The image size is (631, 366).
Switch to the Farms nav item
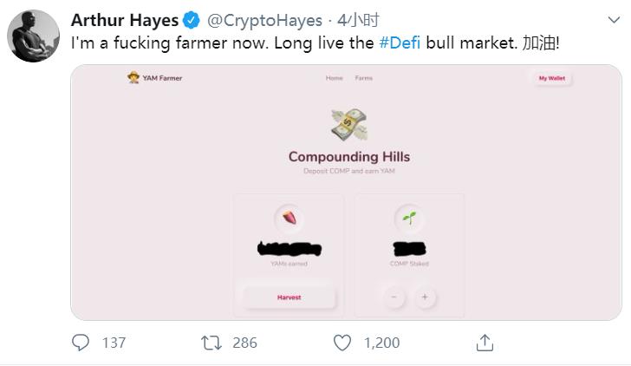[364, 78]
